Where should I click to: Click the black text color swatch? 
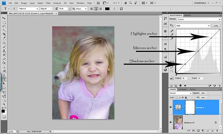click(107, 9)
